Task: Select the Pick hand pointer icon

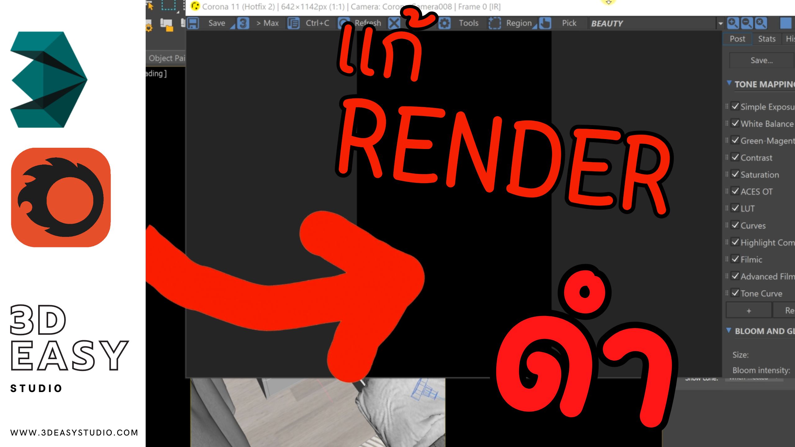Action: [545, 23]
